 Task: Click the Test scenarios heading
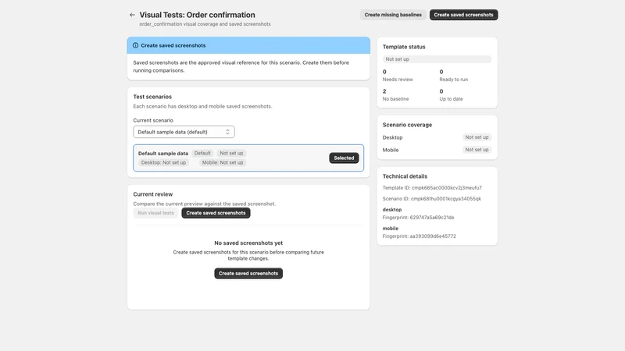(x=152, y=97)
